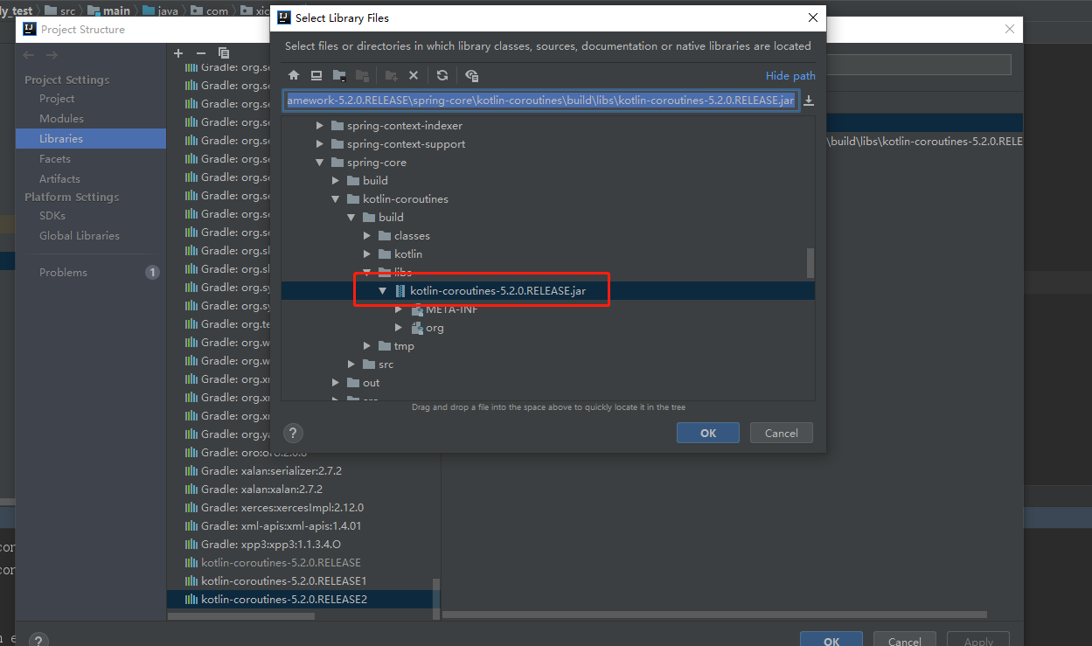Click the Delete (X) toolbar icon
This screenshot has height=646, width=1092.
click(414, 76)
